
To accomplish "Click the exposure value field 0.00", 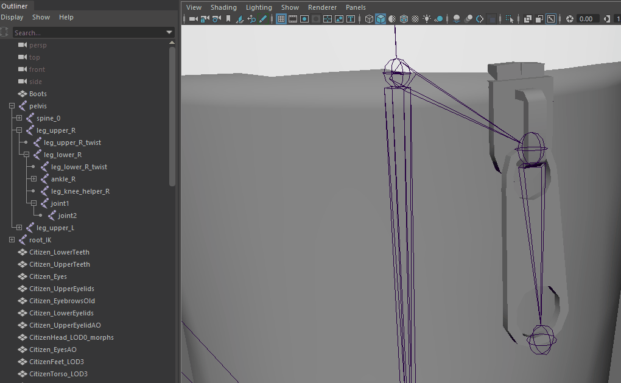I will (588, 19).
